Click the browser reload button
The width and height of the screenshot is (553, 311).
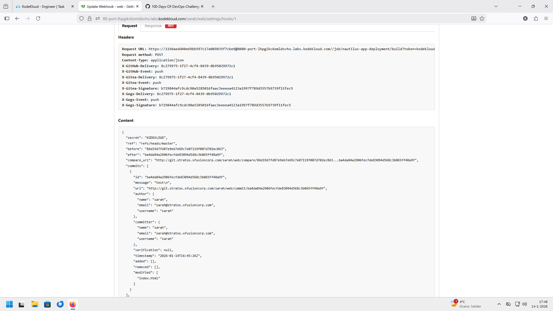(38, 18)
